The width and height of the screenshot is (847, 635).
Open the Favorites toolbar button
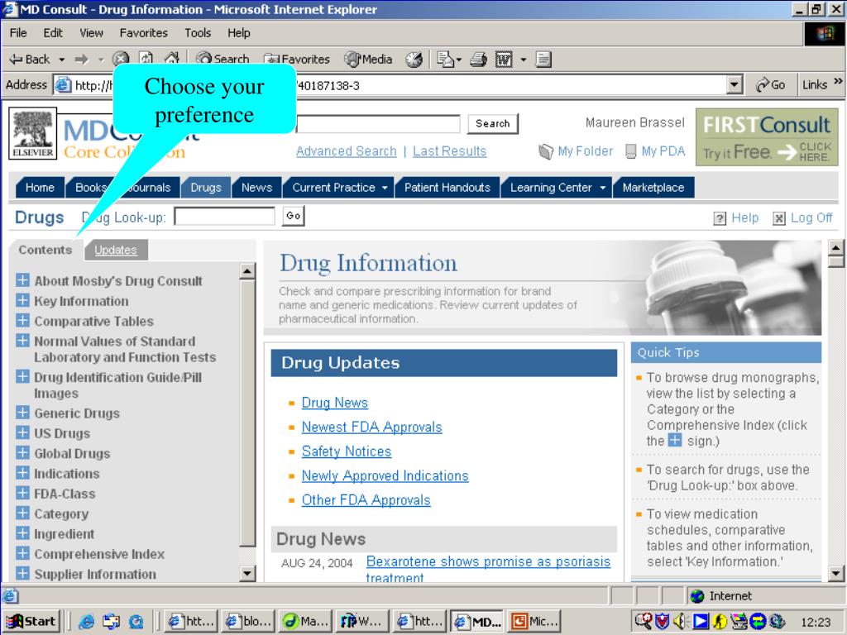coord(297,60)
